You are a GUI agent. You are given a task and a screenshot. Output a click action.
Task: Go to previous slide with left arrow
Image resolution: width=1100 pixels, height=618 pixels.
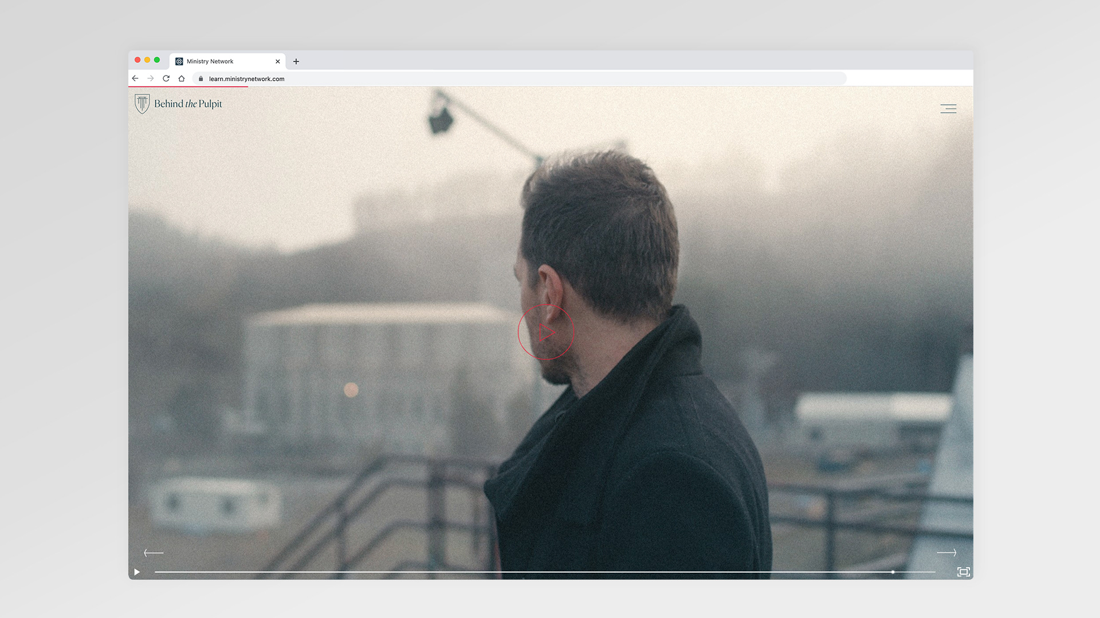coord(154,553)
